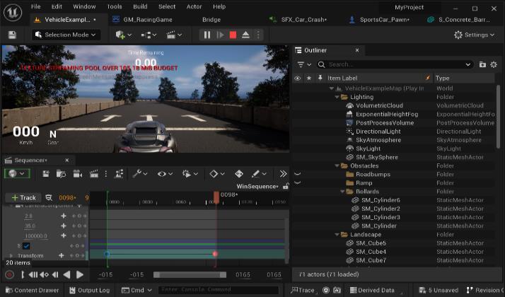
Task: Select red keyframe on Transform track
Action: pyautogui.click(x=215, y=254)
